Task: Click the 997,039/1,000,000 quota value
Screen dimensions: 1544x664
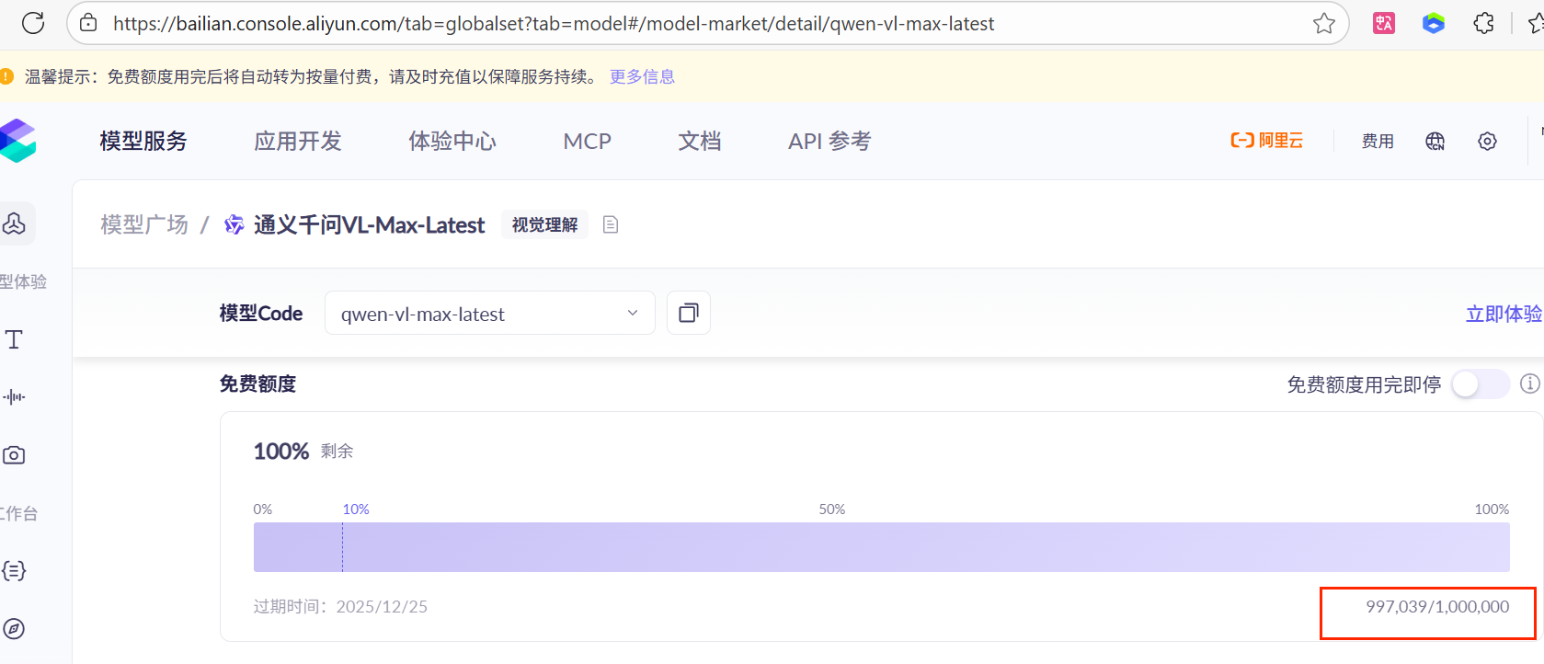Action: [1437, 607]
